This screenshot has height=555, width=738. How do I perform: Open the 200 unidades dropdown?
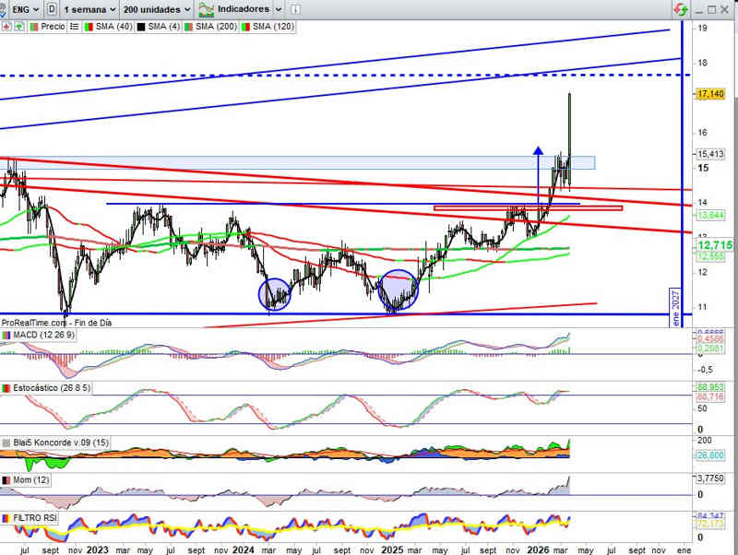(x=156, y=8)
